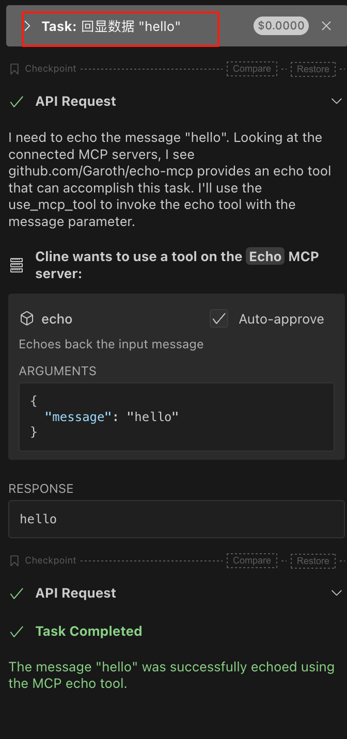Click the green checkmark beside the second API Request
Image resolution: width=347 pixels, height=739 pixels.
[x=17, y=593]
